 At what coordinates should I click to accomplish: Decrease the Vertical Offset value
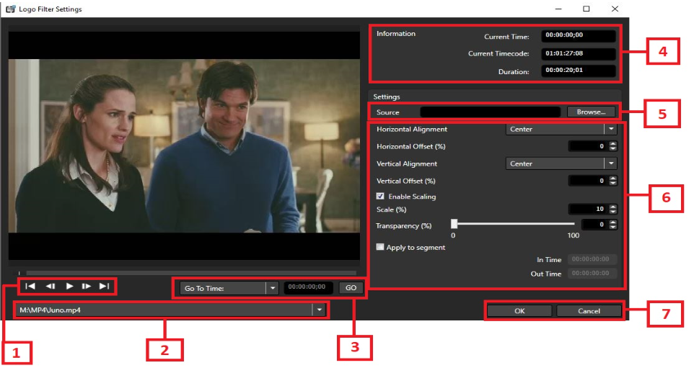tap(613, 184)
